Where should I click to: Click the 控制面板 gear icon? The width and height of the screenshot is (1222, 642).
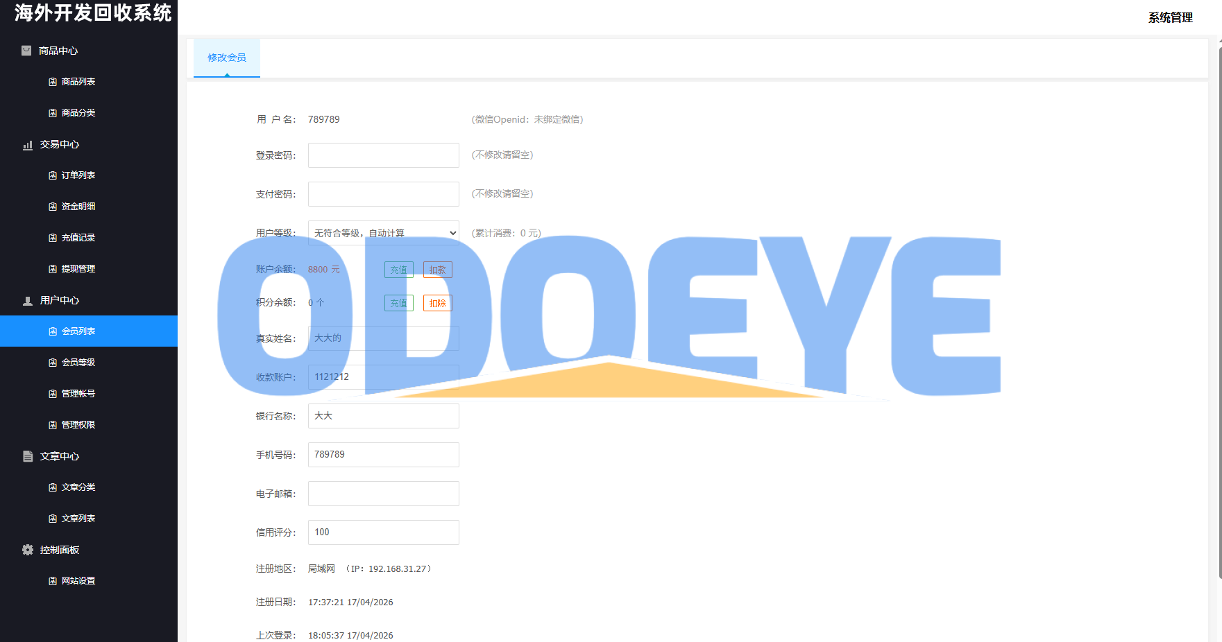coord(28,550)
